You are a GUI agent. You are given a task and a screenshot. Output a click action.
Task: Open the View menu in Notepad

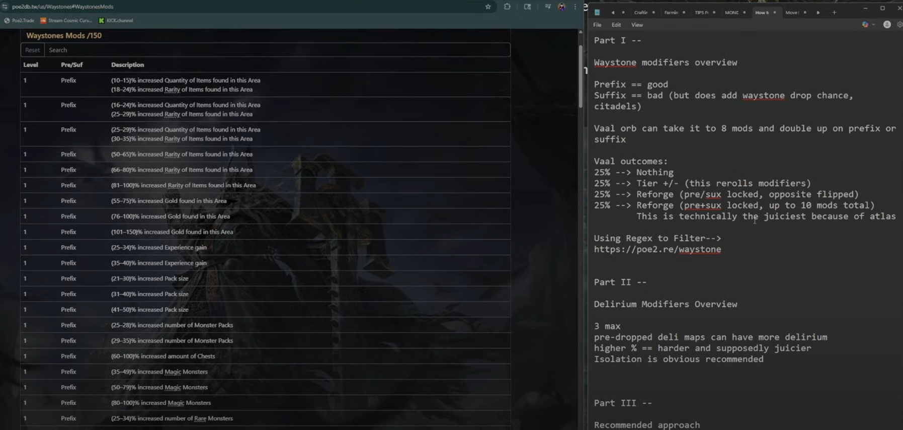[x=637, y=25]
